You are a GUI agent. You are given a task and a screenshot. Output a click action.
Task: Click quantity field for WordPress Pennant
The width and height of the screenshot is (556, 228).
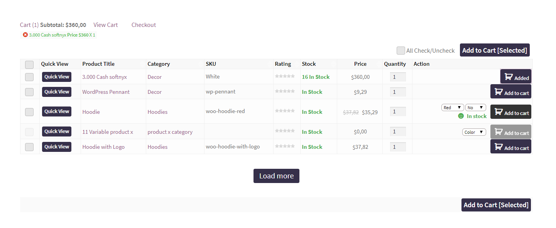pos(397,92)
